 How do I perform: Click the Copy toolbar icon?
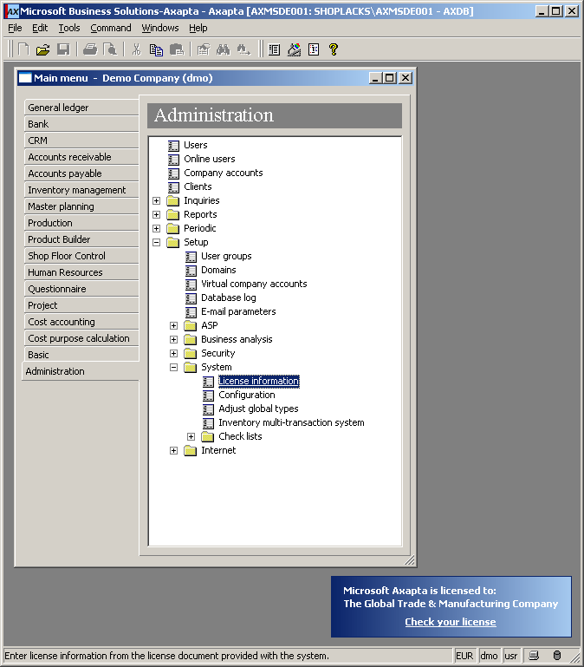(156, 49)
